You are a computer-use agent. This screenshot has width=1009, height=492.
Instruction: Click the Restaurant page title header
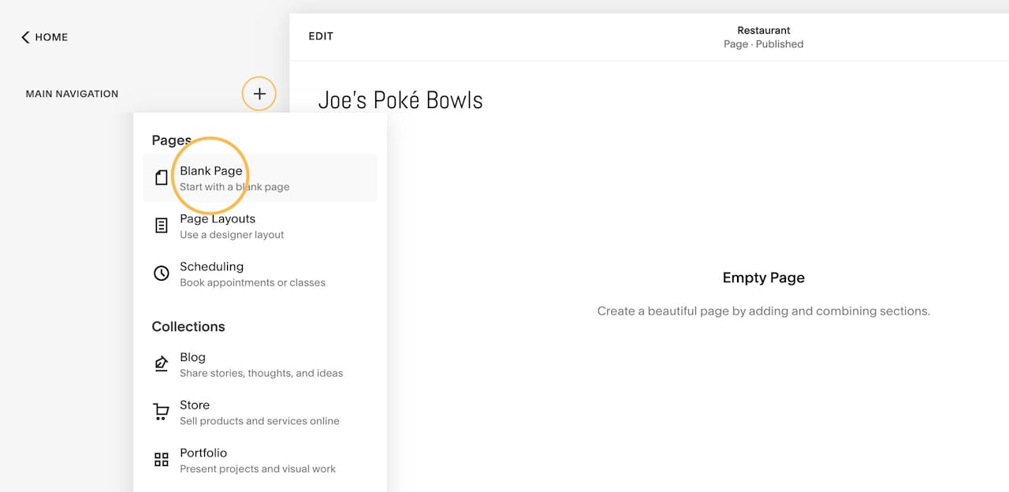(763, 30)
